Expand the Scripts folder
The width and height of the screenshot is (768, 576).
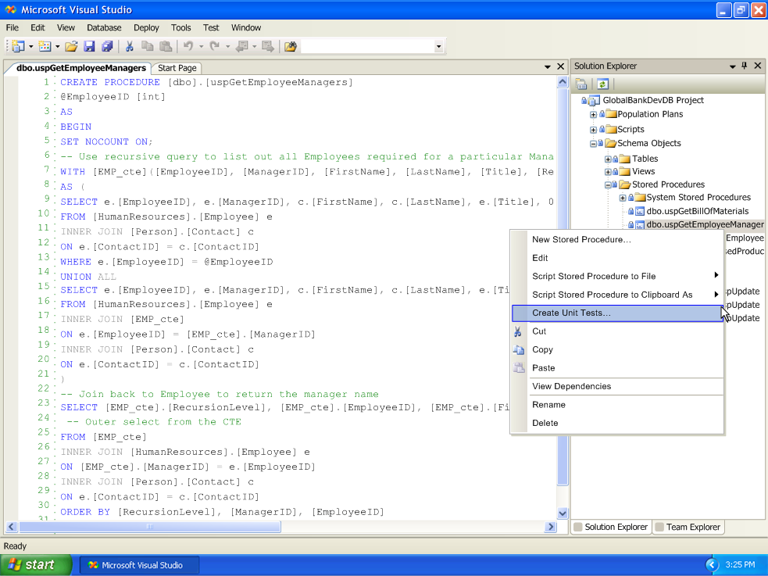click(x=593, y=130)
